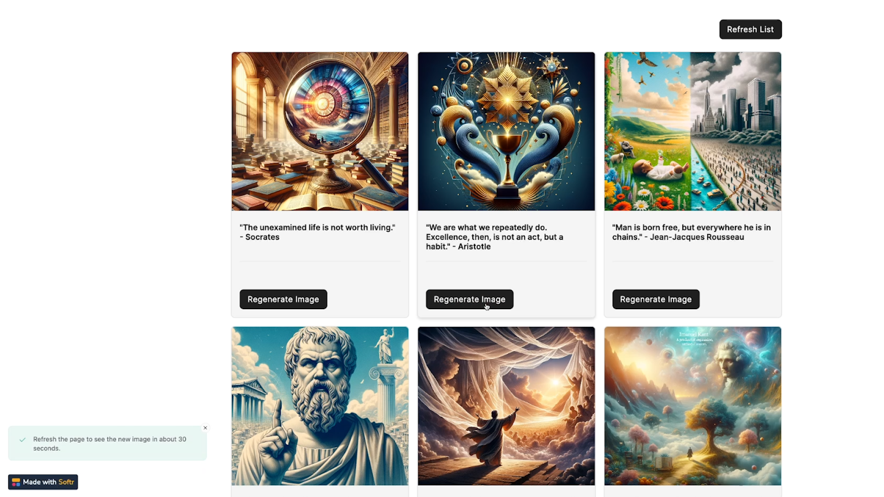Click the refresh page notification message
Screen dimensions: 884x497
109,443
